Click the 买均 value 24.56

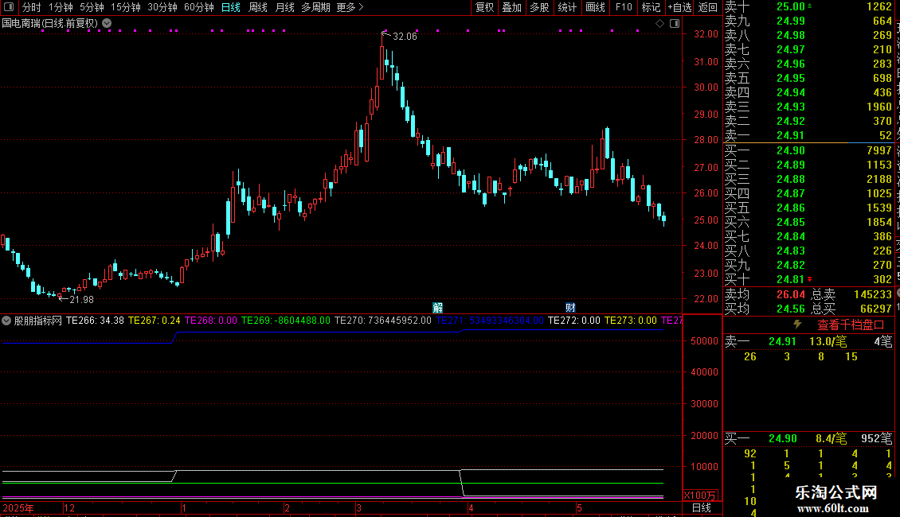[x=790, y=309]
